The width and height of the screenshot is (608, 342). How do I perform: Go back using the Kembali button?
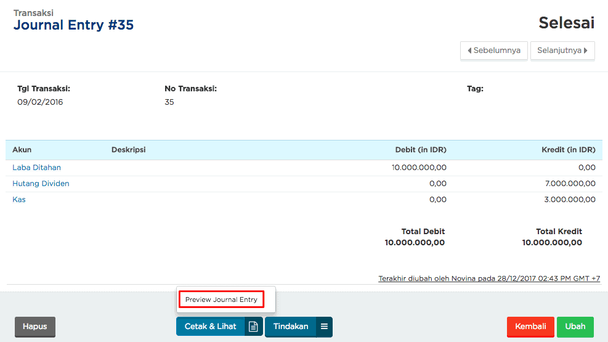click(530, 327)
